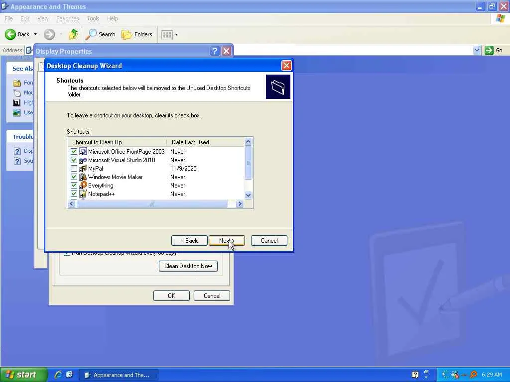Image resolution: width=510 pixels, height=382 pixels.
Task: Click right arrow of horizontal scrollbar
Action: point(240,203)
